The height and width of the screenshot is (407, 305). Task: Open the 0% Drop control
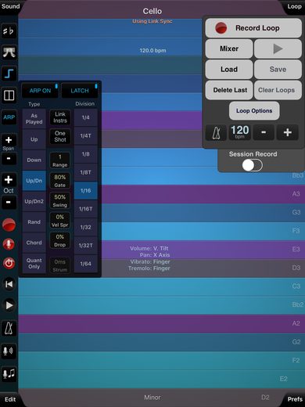(x=60, y=240)
